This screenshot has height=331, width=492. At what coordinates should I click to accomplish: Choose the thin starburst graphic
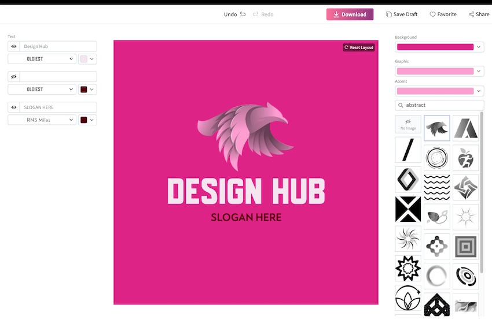(x=465, y=217)
